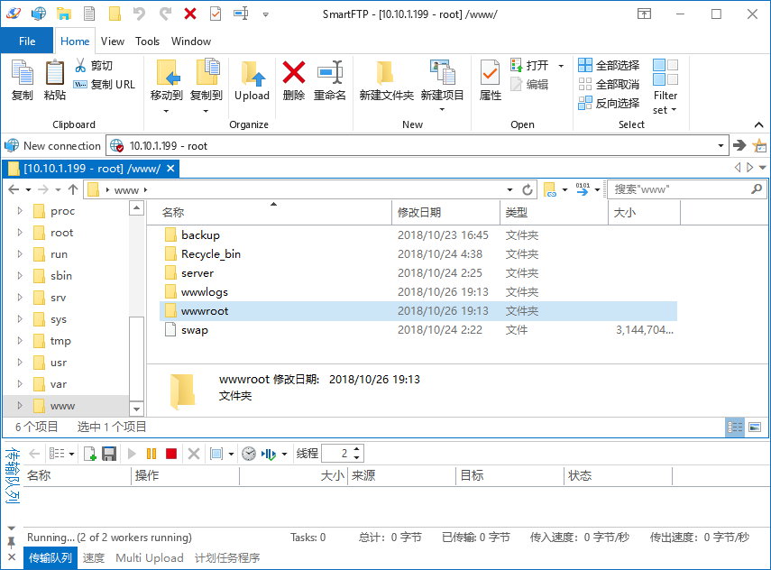Switch to the View ribbon tab
The image size is (771, 570).
pyautogui.click(x=113, y=41)
